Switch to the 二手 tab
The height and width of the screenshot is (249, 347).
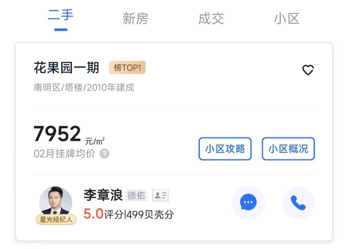click(61, 15)
